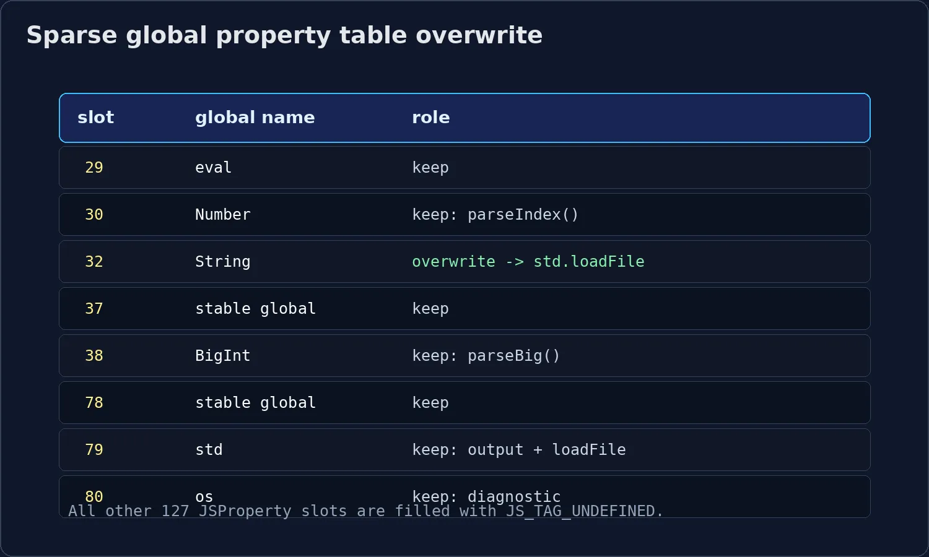This screenshot has height=557, width=929.
Task: Select slot number 38
Action: pos(94,356)
